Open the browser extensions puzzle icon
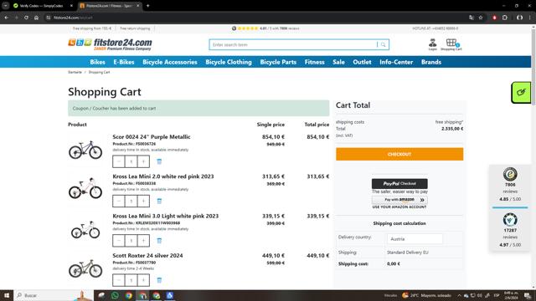Viewport: 536px width, 301px height. click(505, 18)
